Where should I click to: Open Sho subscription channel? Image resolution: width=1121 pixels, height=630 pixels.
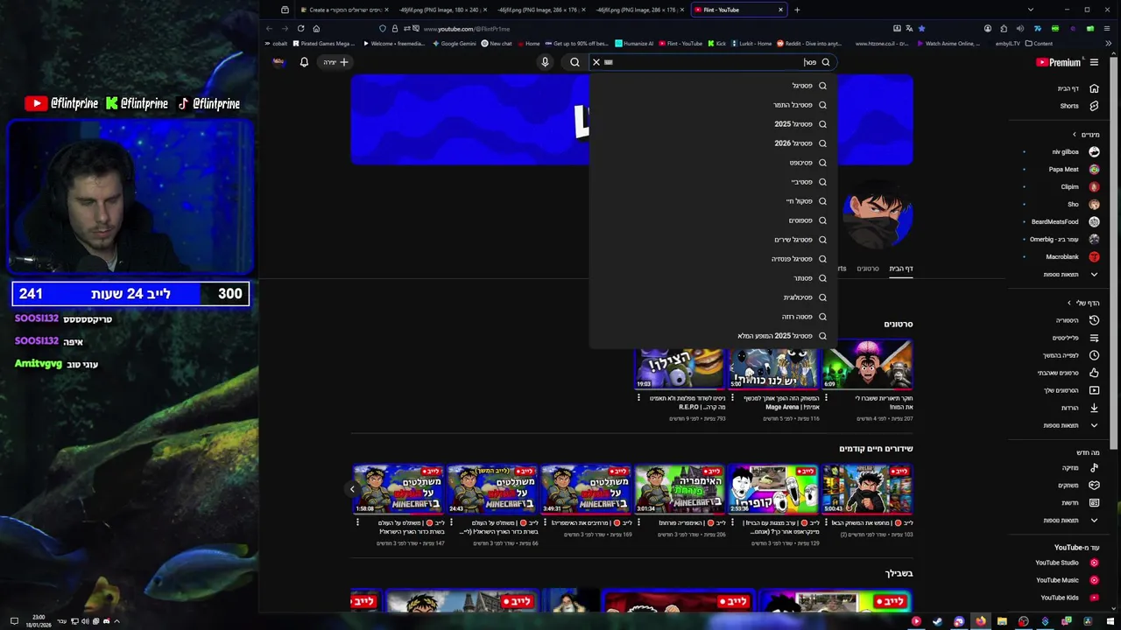[1073, 204]
